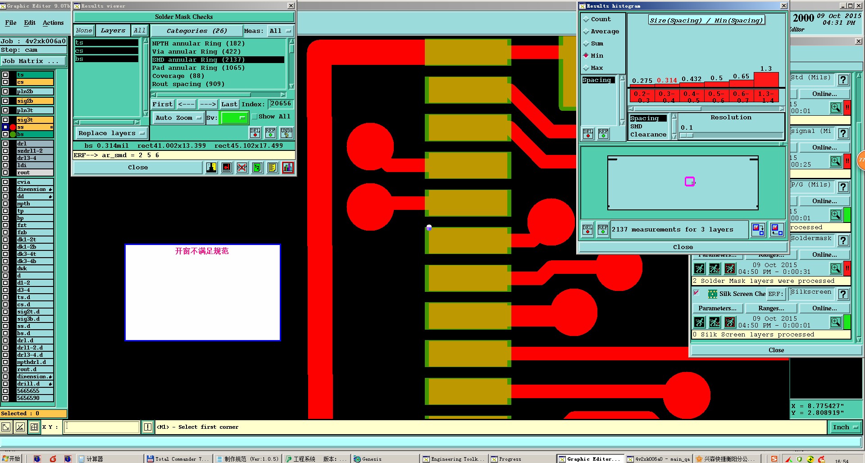Click the Silkscreen help question mark

843,294
